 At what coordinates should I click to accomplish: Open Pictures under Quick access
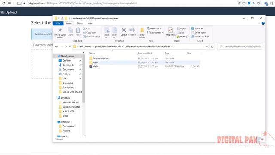(67, 74)
